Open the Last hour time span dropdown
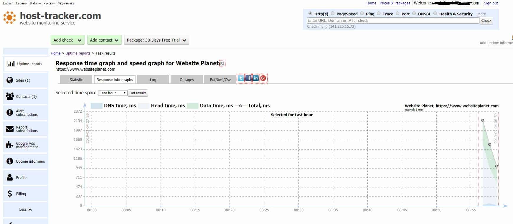513x224 pixels. 113,93
